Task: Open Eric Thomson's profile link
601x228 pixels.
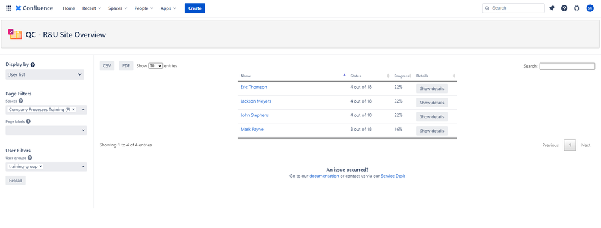Action: [x=254, y=87]
